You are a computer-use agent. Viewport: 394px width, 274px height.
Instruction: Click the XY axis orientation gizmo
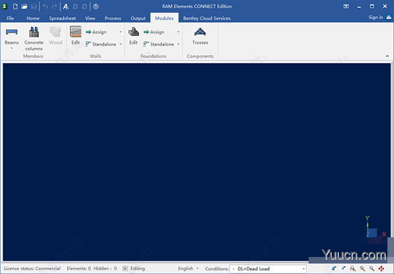pyautogui.click(x=375, y=226)
